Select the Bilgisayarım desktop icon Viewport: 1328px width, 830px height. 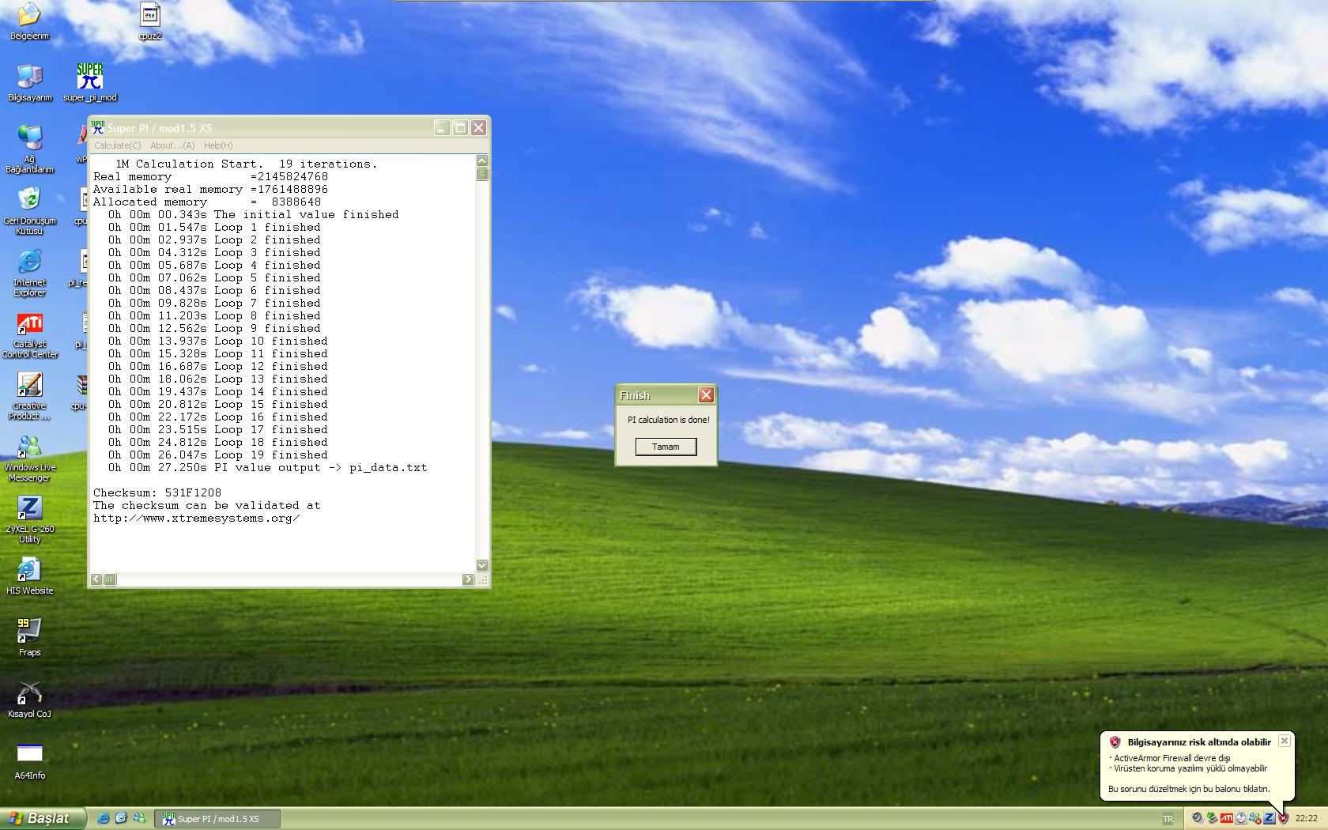click(x=29, y=83)
